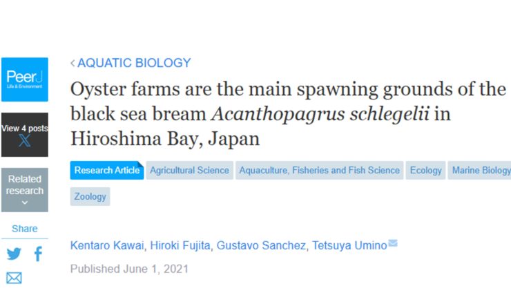This screenshot has height=304, width=511.
Task: Open the X posts icon
Action: (24, 142)
